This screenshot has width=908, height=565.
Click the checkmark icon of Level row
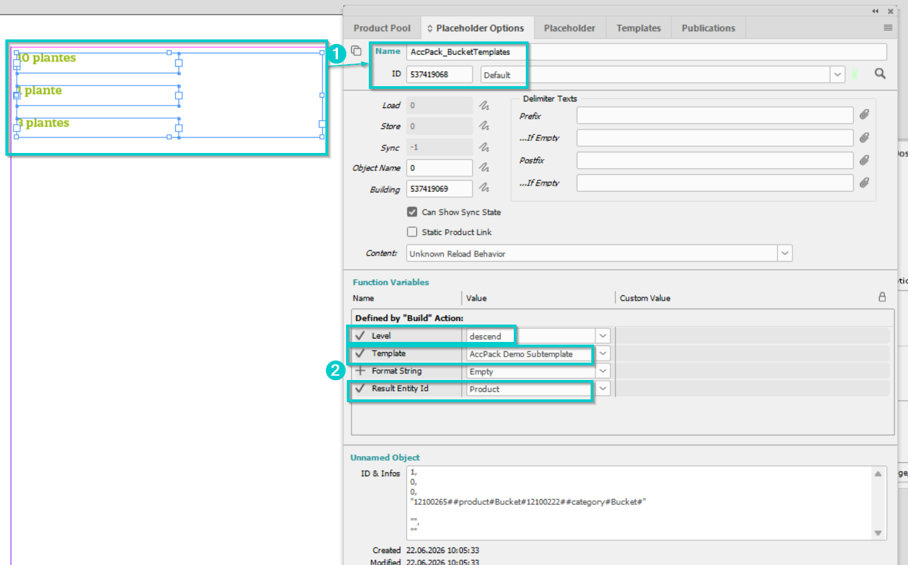360,335
